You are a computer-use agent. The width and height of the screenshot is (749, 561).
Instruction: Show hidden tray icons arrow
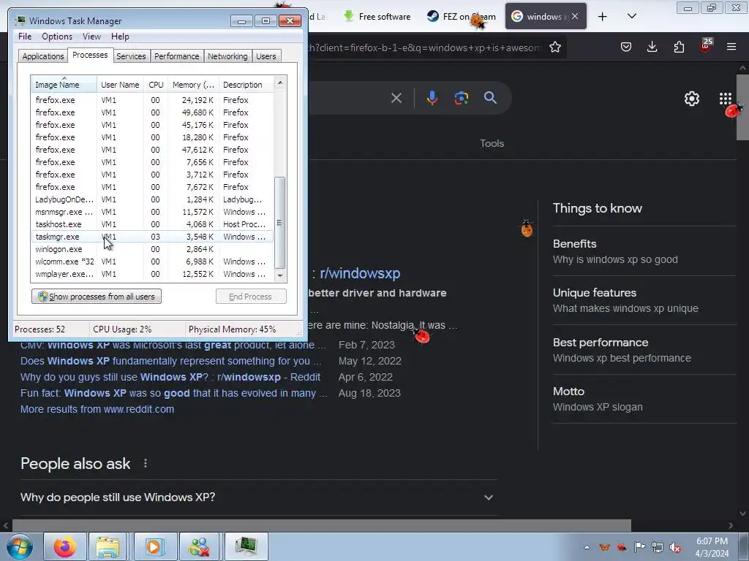pos(587,547)
